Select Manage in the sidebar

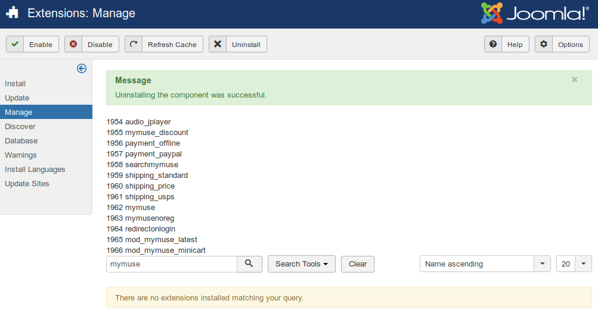click(x=46, y=112)
